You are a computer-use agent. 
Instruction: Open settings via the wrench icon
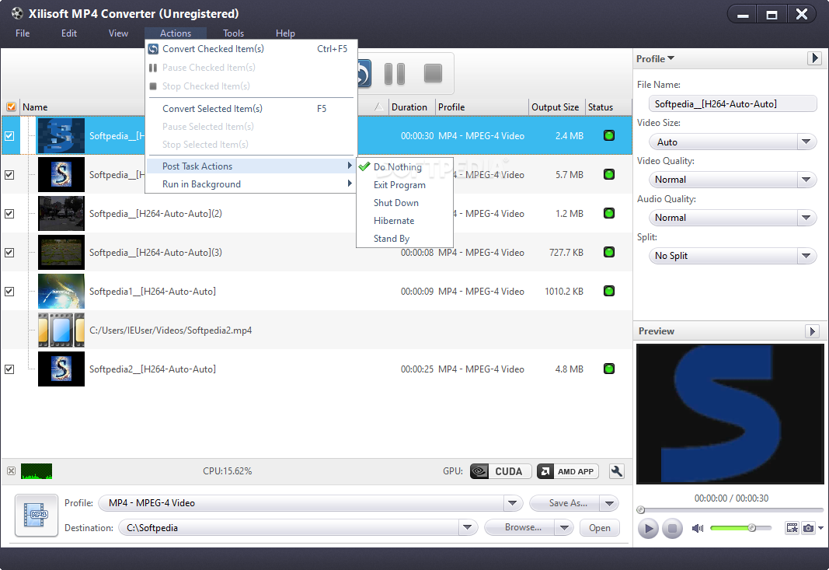coord(616,471)
